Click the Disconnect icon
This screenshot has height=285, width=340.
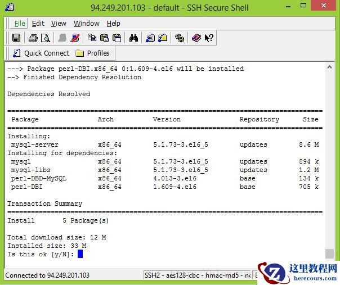(x=75, y=38)
